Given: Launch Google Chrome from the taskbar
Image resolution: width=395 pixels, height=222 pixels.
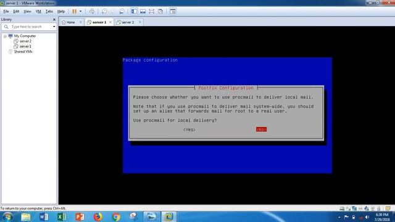Looking at the screenshot, I should 116,216.
